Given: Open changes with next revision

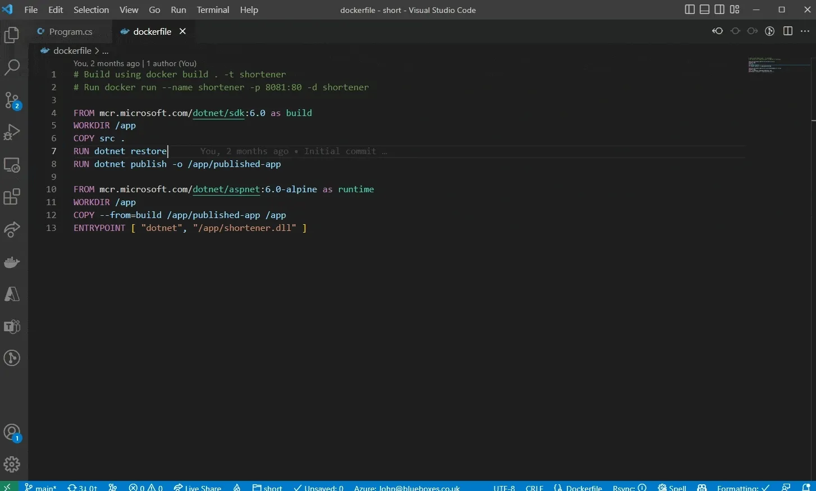Looking at the screenshot, I should coord(753,31).
